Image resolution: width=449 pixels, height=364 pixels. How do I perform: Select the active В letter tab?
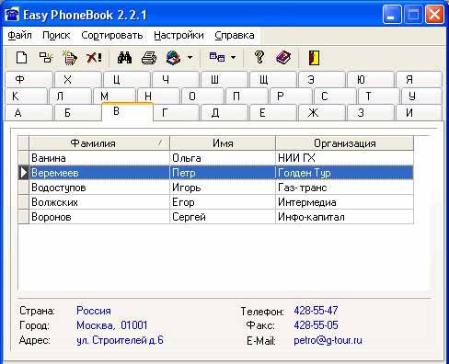pos(127,112)
